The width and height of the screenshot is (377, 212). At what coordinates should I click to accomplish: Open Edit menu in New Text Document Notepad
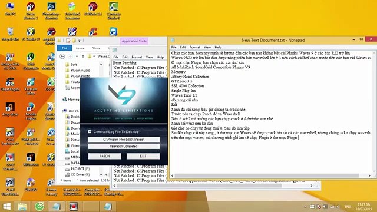183,47
